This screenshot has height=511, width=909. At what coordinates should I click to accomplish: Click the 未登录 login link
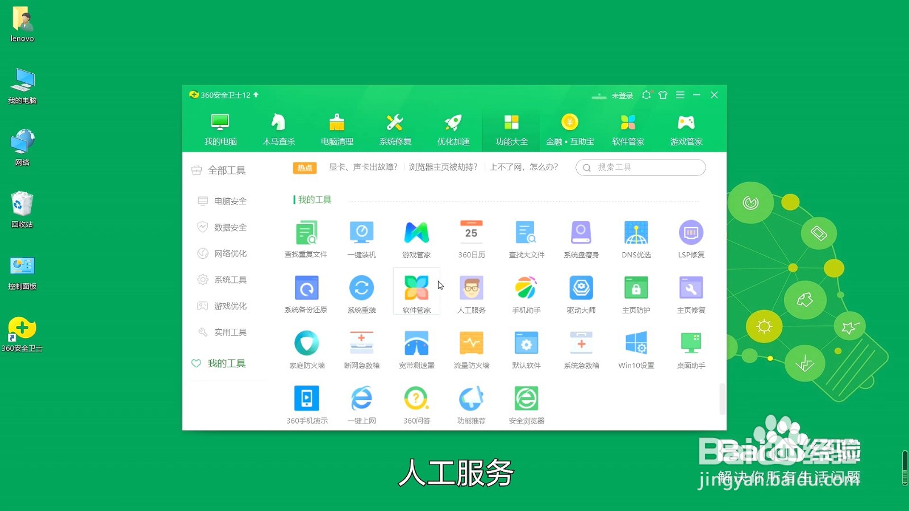pyautogui.click(x=622, y=95)
